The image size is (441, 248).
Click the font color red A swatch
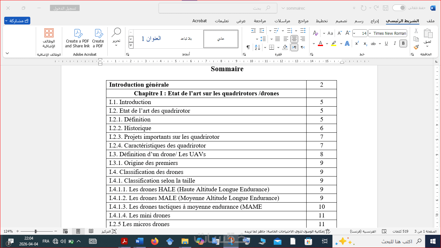[320, 43]
